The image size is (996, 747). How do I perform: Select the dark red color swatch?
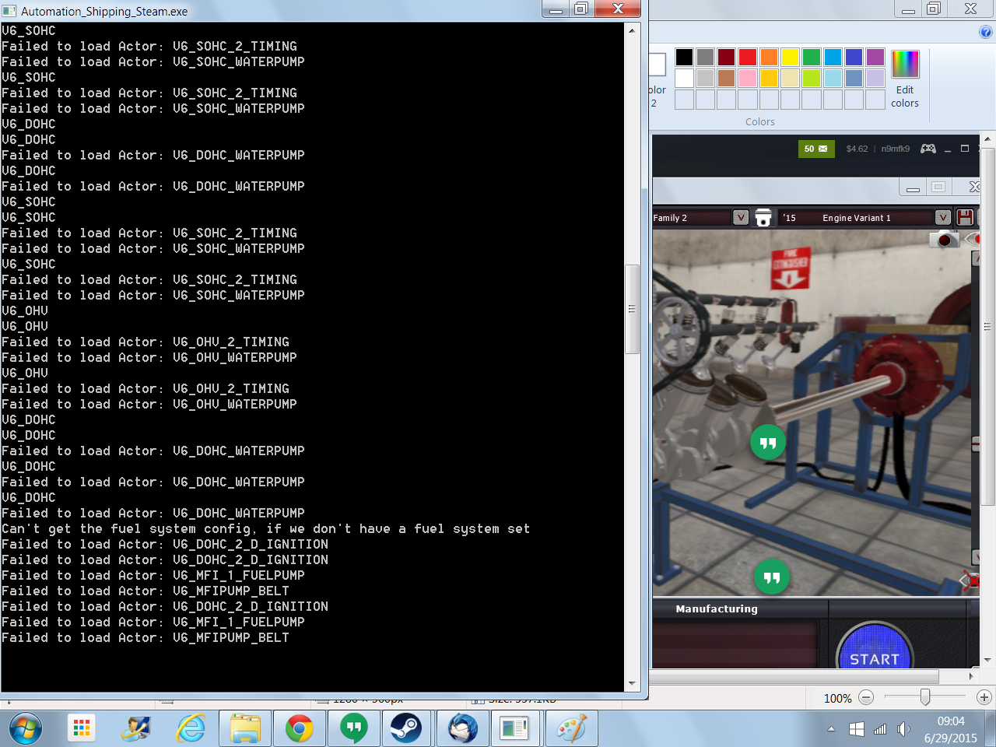[727, 57]
